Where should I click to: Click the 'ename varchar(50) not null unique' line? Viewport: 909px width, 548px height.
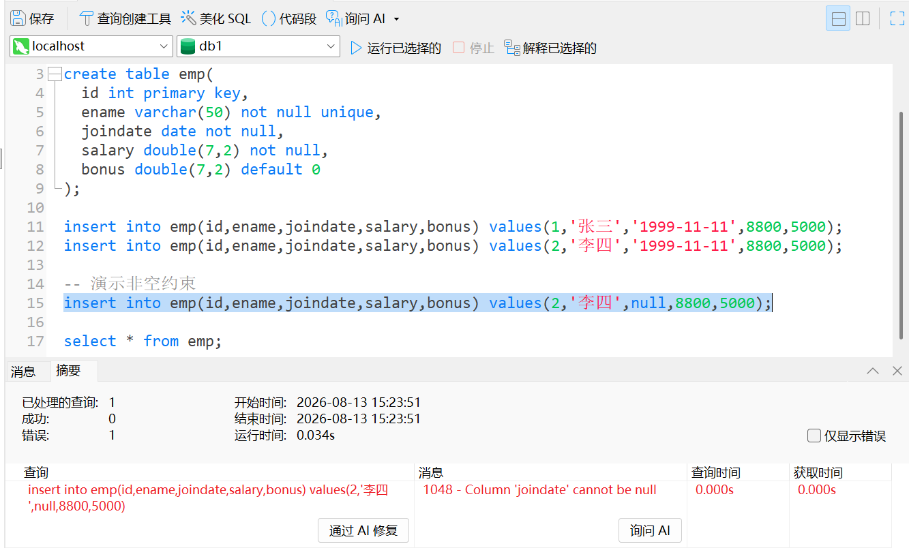tap(231, 112)
